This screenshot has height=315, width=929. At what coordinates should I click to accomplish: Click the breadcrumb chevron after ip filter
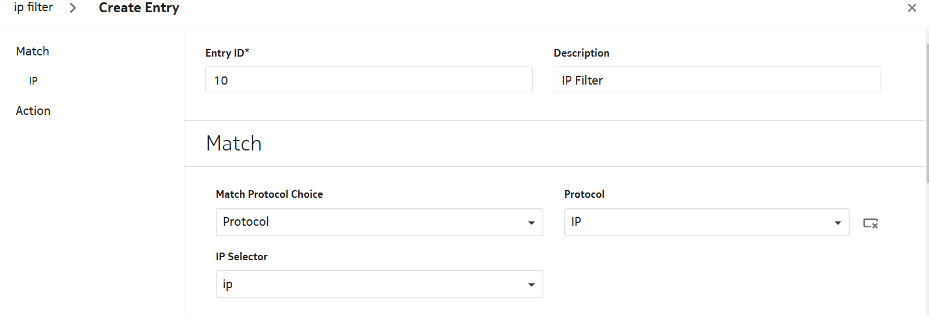coord(73,8)
